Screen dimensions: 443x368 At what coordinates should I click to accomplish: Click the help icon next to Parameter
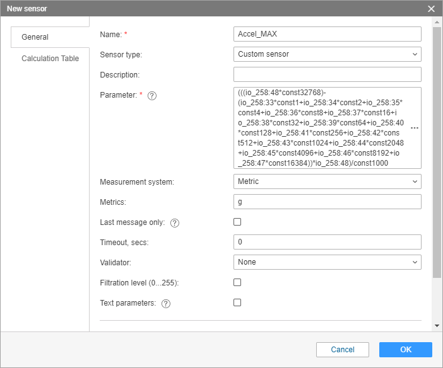151,96
